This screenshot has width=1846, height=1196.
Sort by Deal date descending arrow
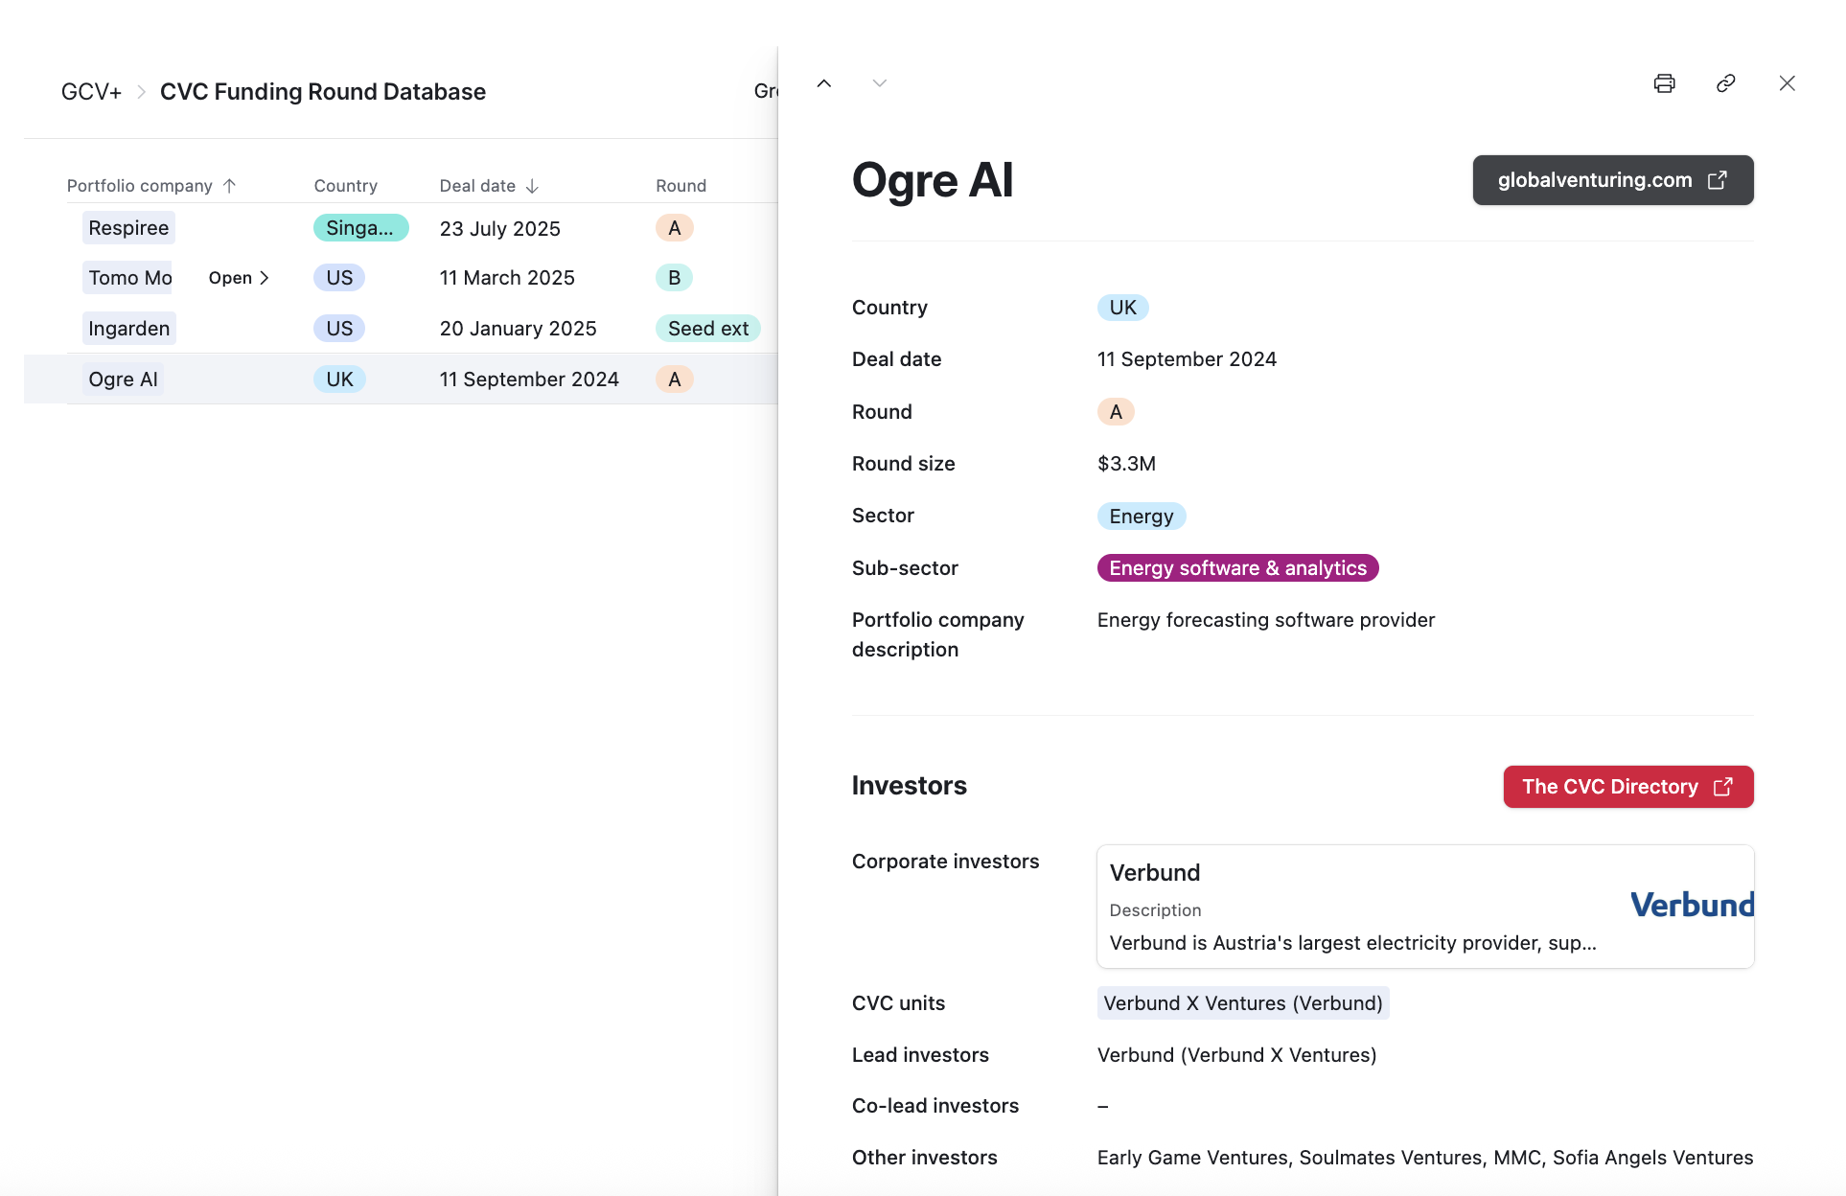pos(533,186)
